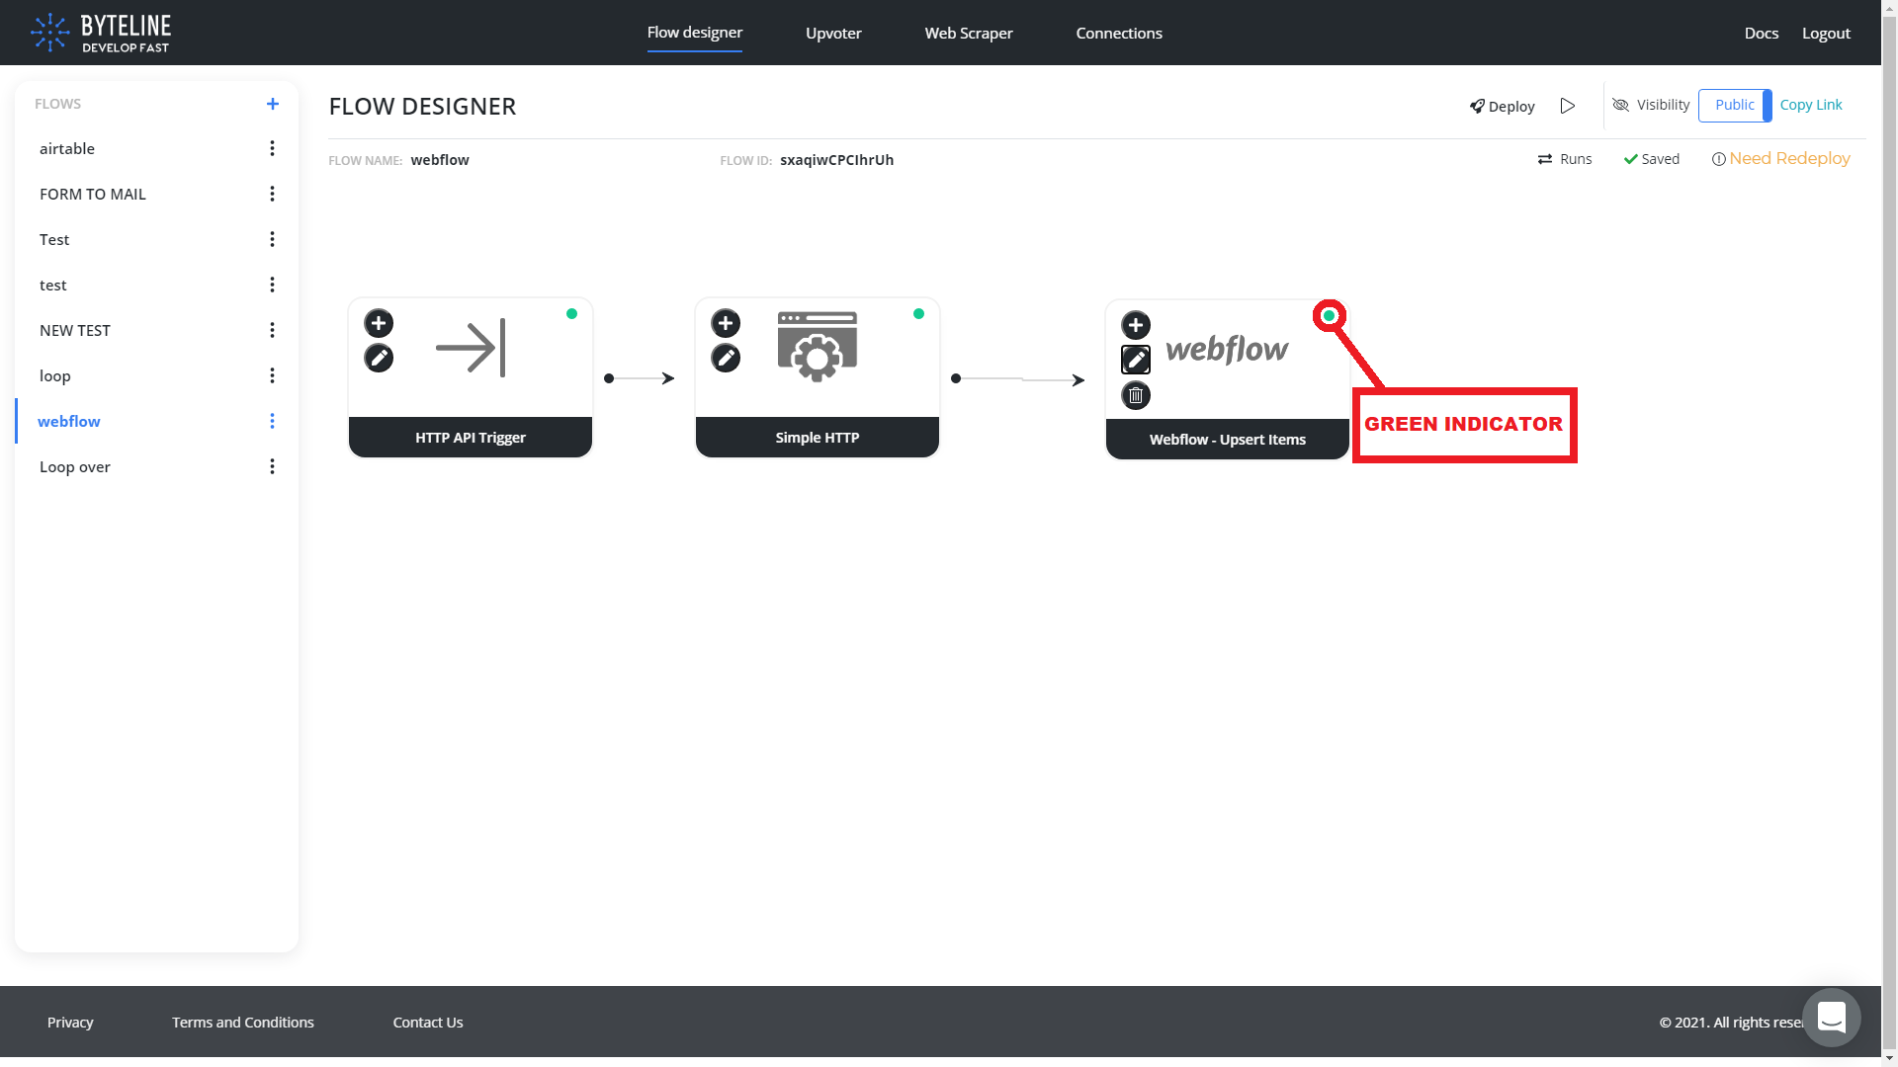Select the airtable flow
1898x1067 pixels.
point(67,148)
